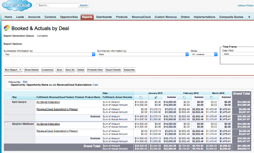Check the Seth Gerard row checkbox
254x153 pixels.
click(6, 102)
